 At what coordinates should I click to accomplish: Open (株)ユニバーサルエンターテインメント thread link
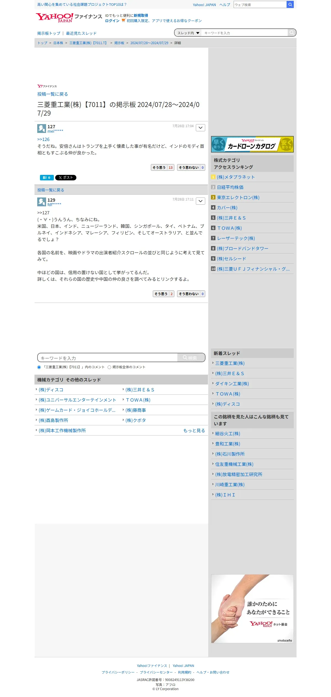pyautogui.click(x=77, y=400)
